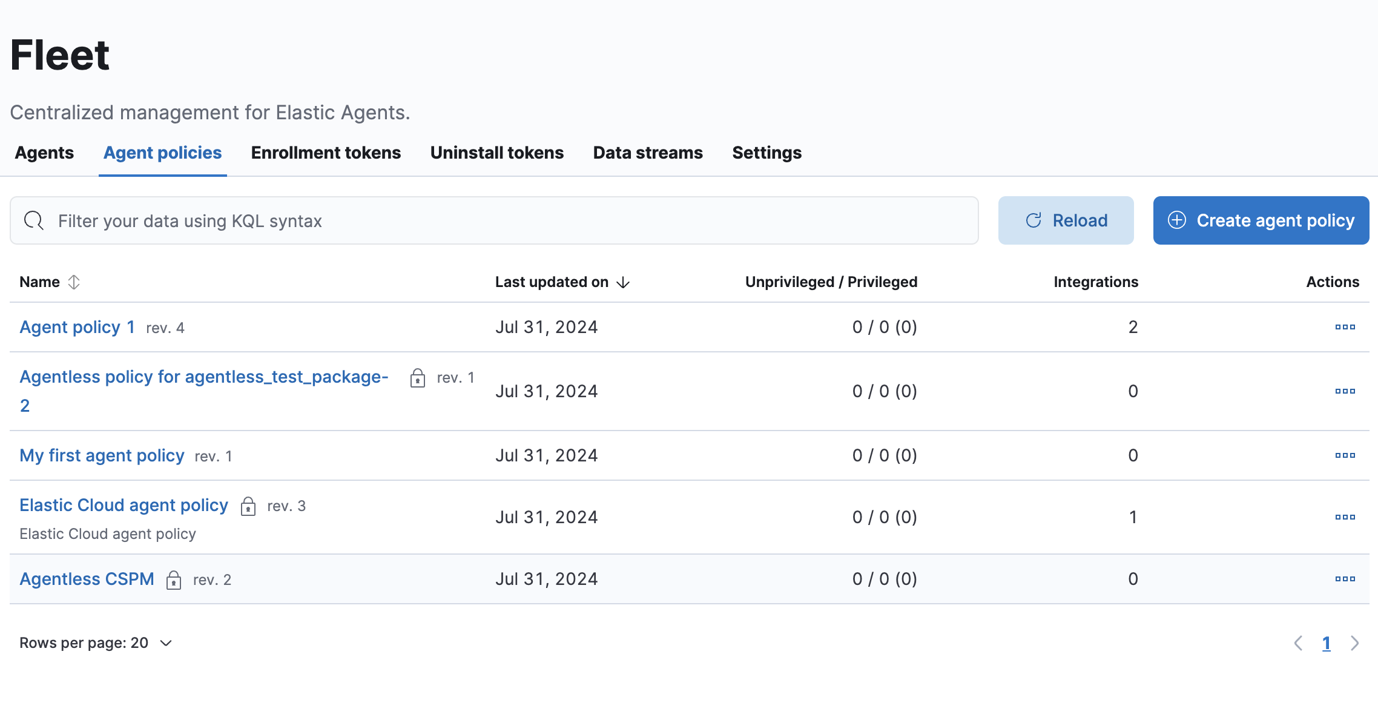This screenshot has width=1378, height=723.
Task: Click 'rev. 3' next to Elastic Cloud agent policy
Action: [286, 506]
